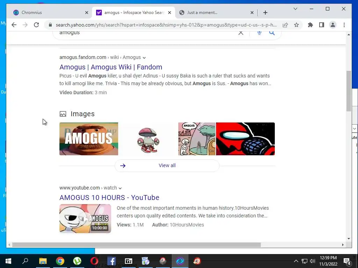Bookmark this page with the star
The width and height of the screenshot is (358, 268).
click(x=296, y=25)
